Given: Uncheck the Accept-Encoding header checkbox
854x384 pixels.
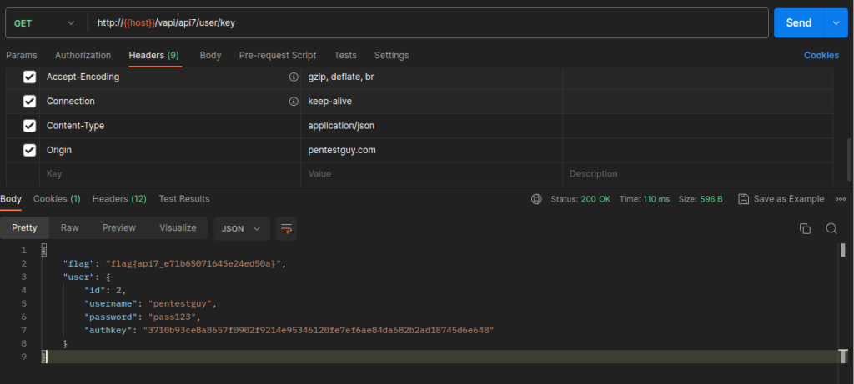Looking at the screenshot, I should (x=29, y=77).
